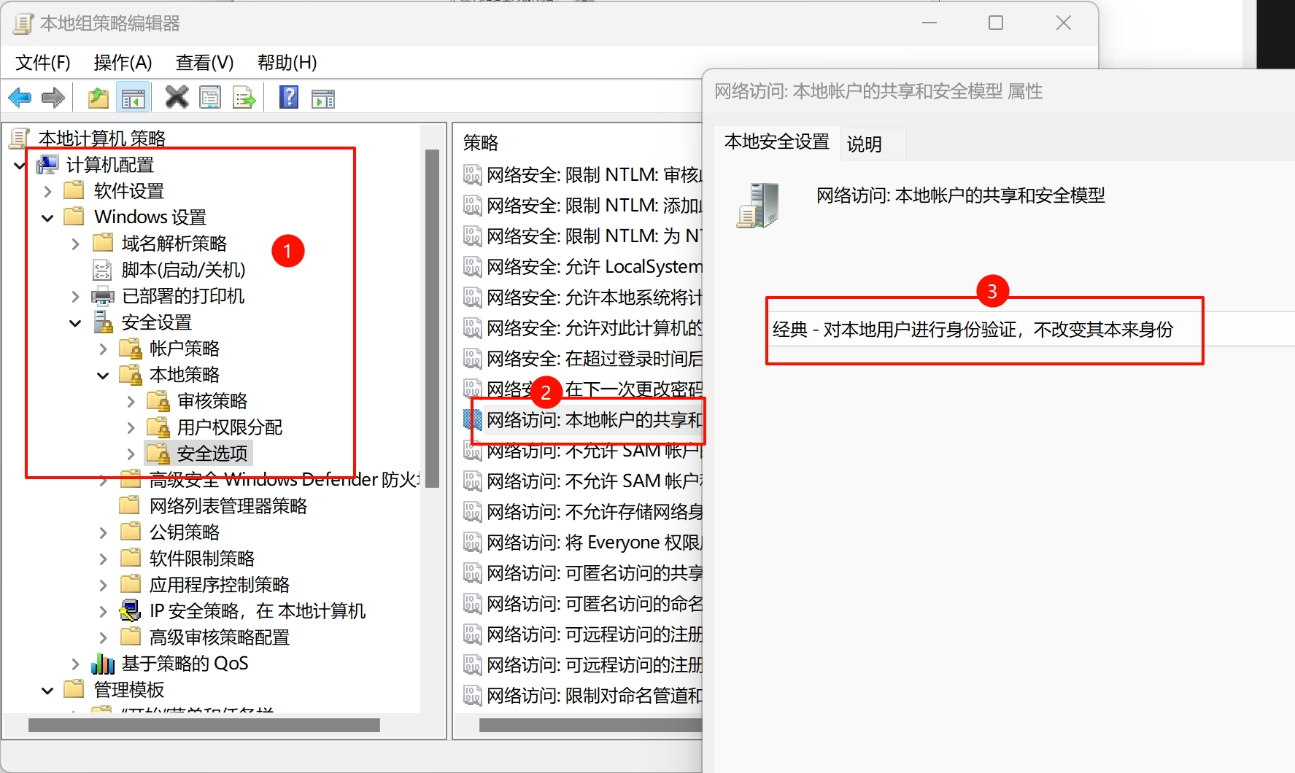Click the 策略 column header
The image size is (1295, 773).
coord(481,143)
